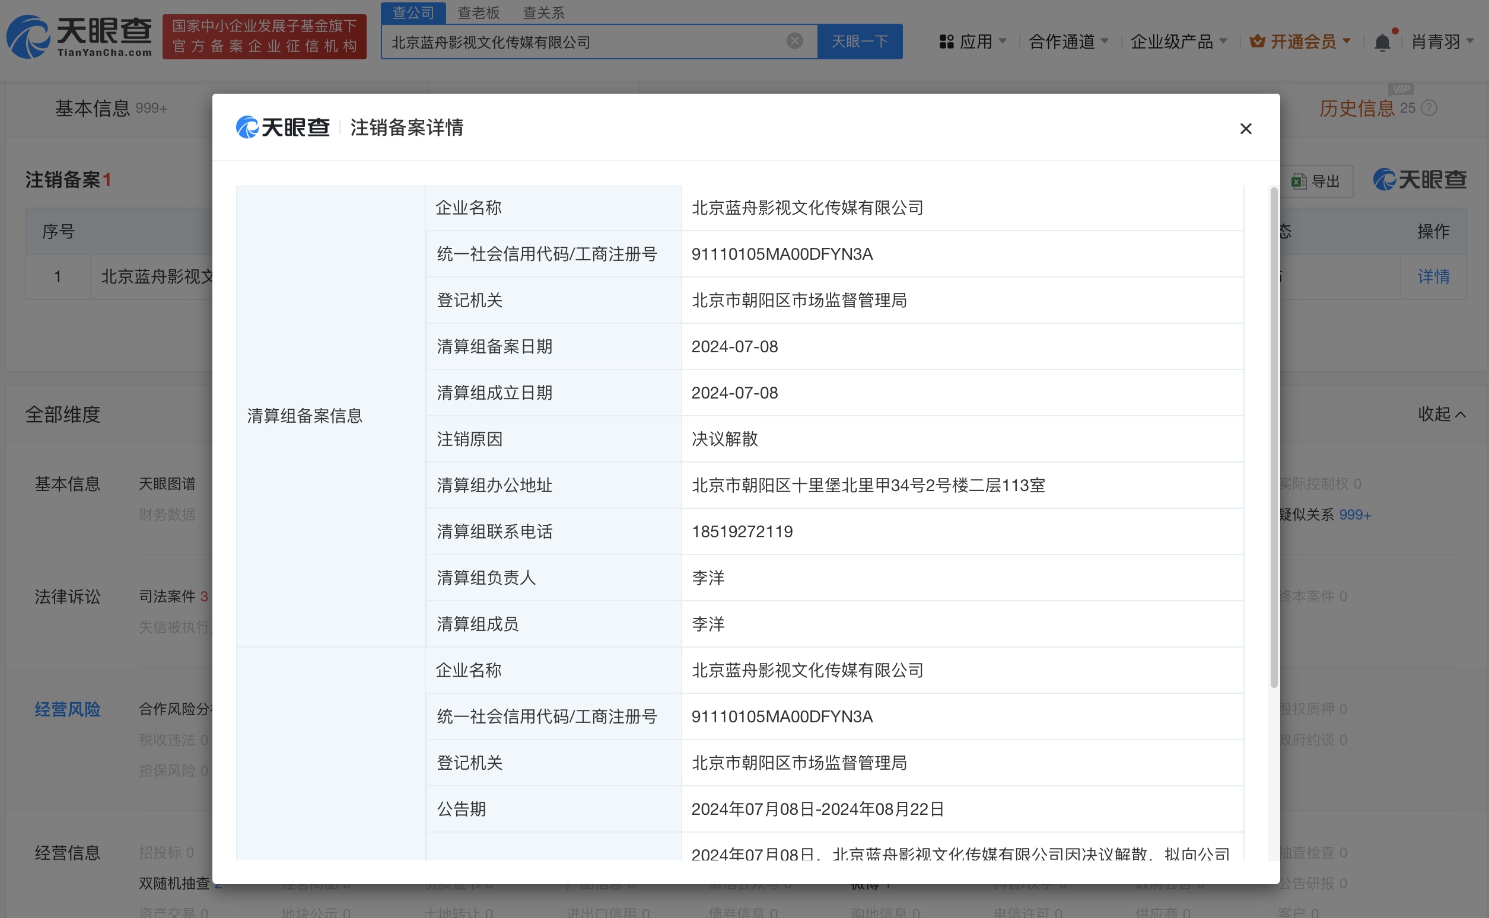Viewport: 1489px width, 918px height.
Task: Open the 详情 link in the record row
Action: pos(1433,277)
